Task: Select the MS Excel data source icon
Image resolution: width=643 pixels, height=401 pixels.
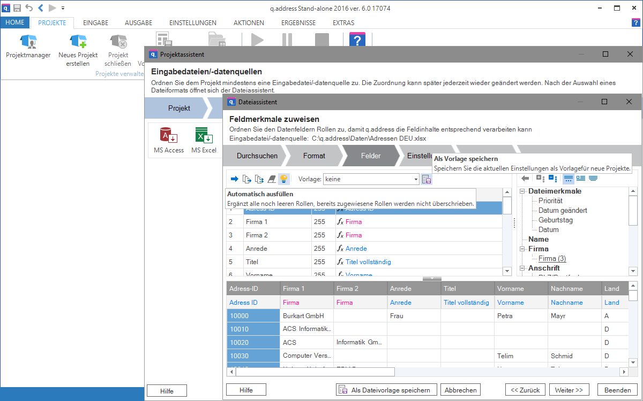Action: 204,140
